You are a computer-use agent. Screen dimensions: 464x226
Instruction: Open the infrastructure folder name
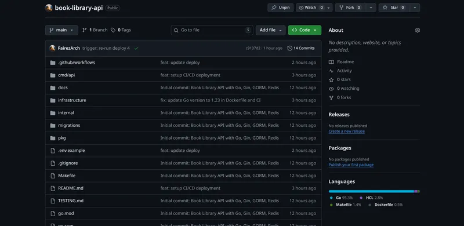(x=72, y=100)
